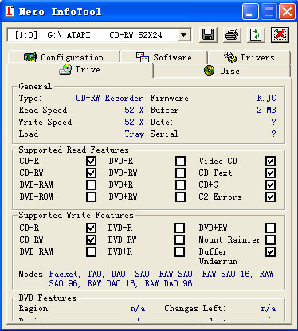Click the save floppy disk icon

[x=208, y=35]
